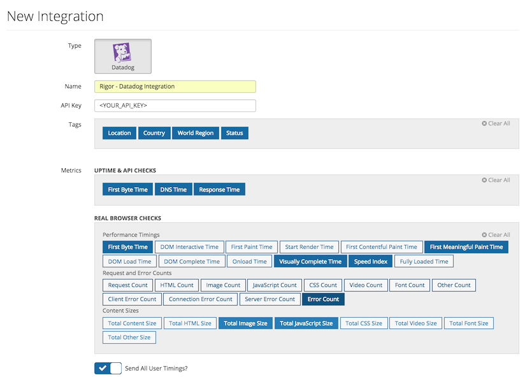525x382 pixels.
Task: Toggle the Country tag
Action: [154, 133]
